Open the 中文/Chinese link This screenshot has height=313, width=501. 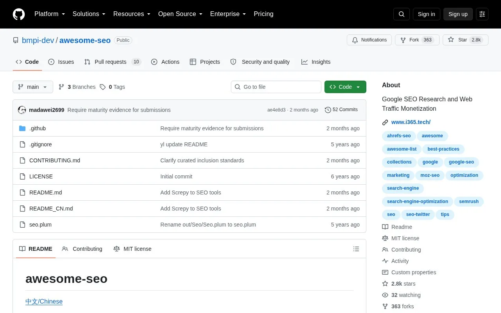tap(44, 302)
